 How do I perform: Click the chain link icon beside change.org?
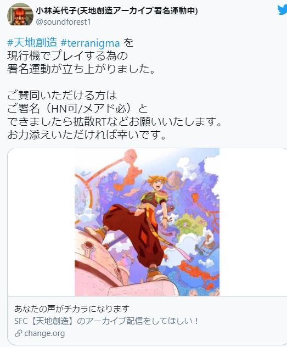tap(18, 333)
